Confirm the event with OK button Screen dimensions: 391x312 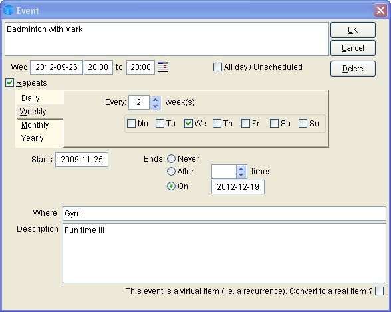tap(353, 30)
